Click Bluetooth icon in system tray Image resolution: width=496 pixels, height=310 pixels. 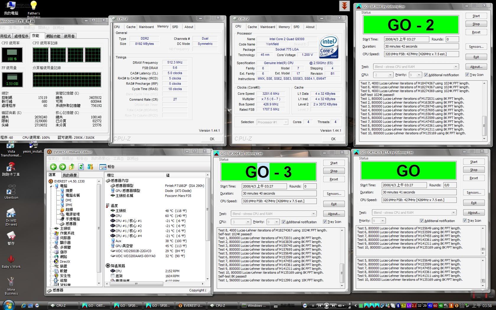pyautogui.click(x=398, y=306)
